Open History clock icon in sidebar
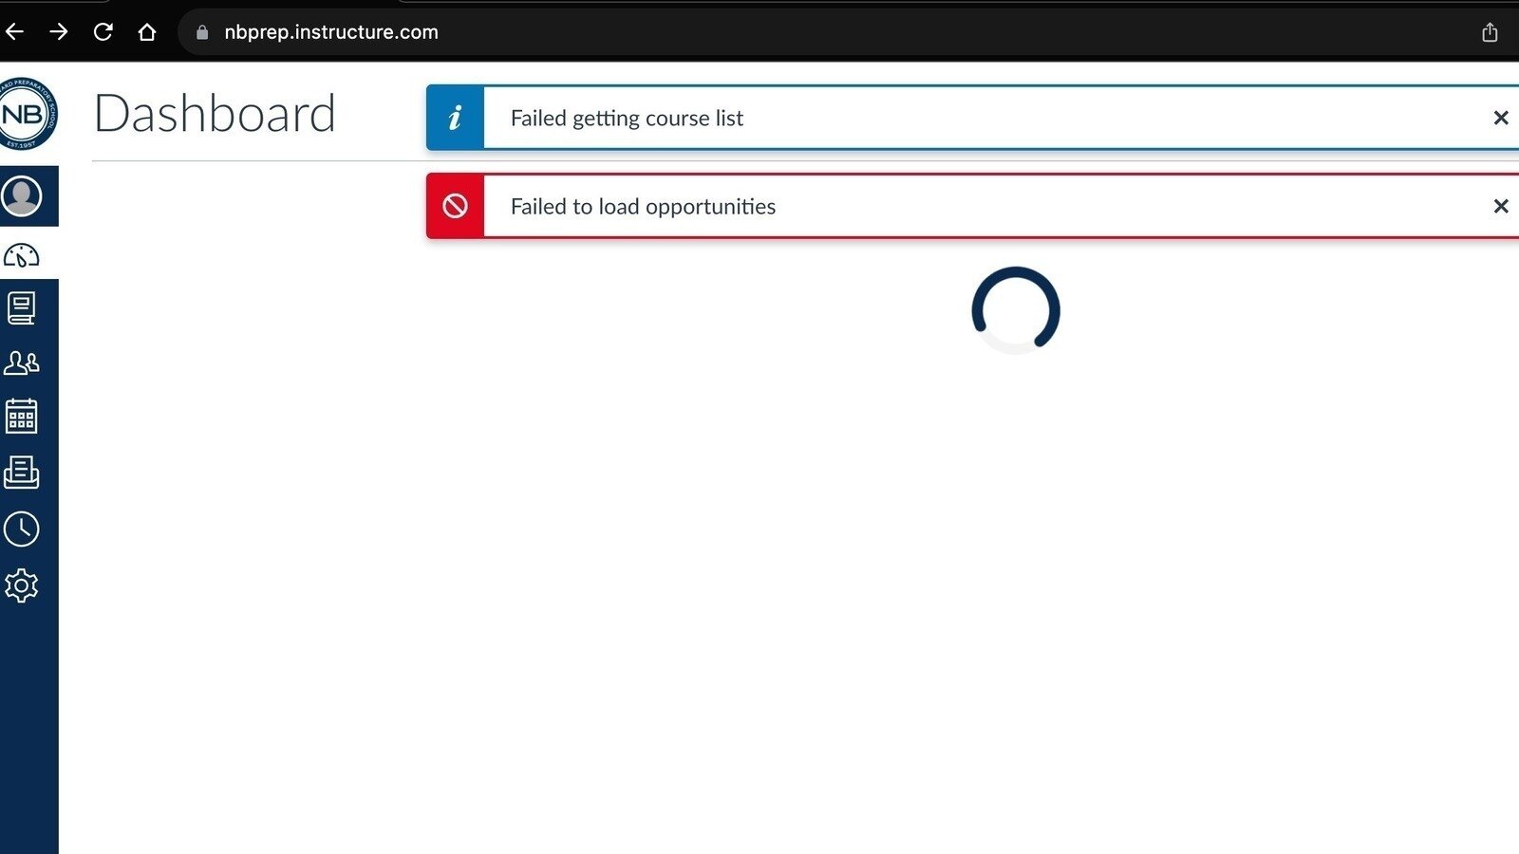The width and height of the screenshot is (1519, 854). click(22, 529)
